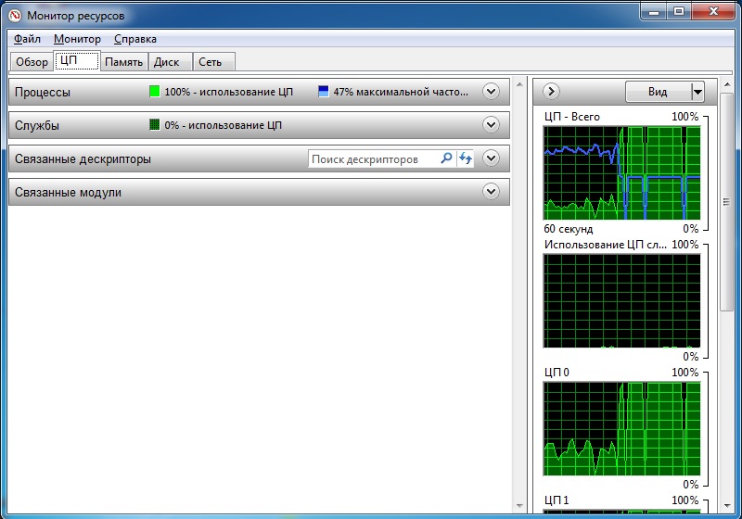Click the Монитор ресурсов title bar icon

[15, 16]
